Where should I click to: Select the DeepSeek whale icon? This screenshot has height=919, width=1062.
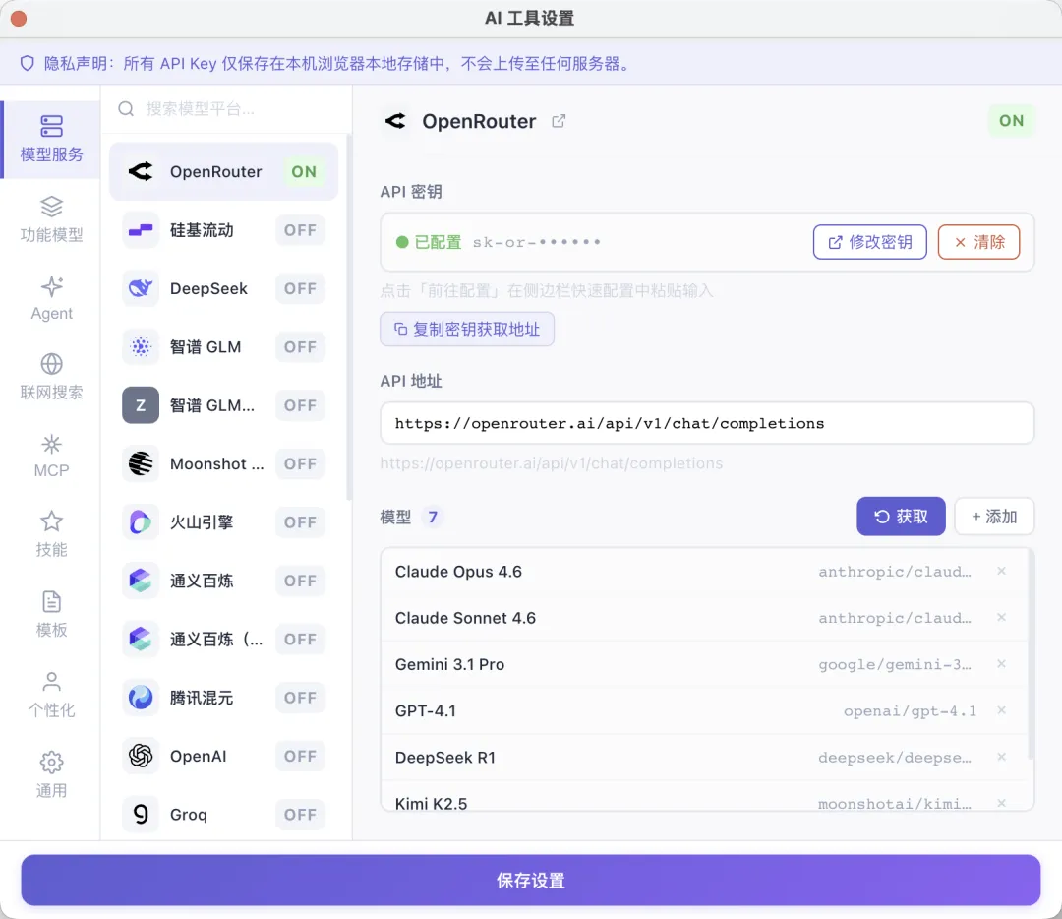coord(141,288)
